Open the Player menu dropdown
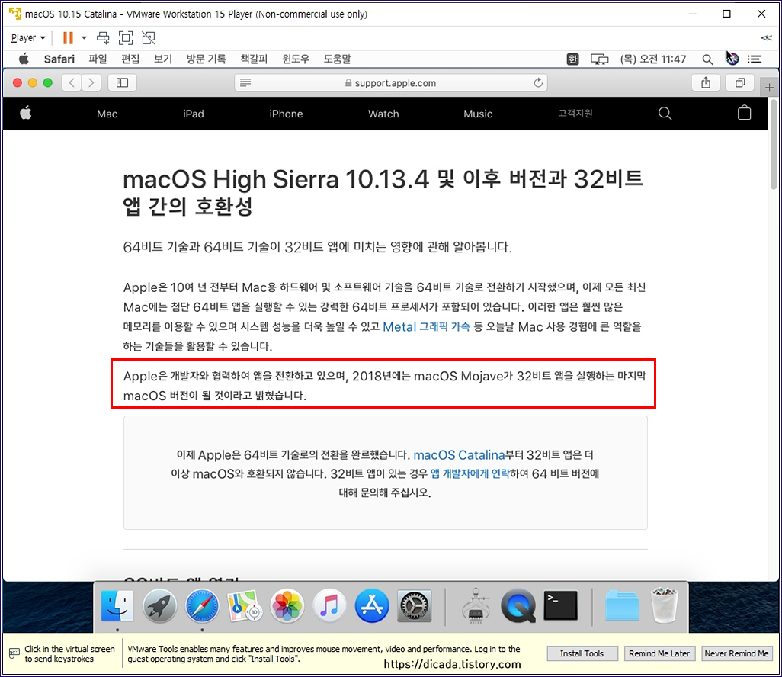The width and height of the screenshot is (782, 677). (28, 38)
